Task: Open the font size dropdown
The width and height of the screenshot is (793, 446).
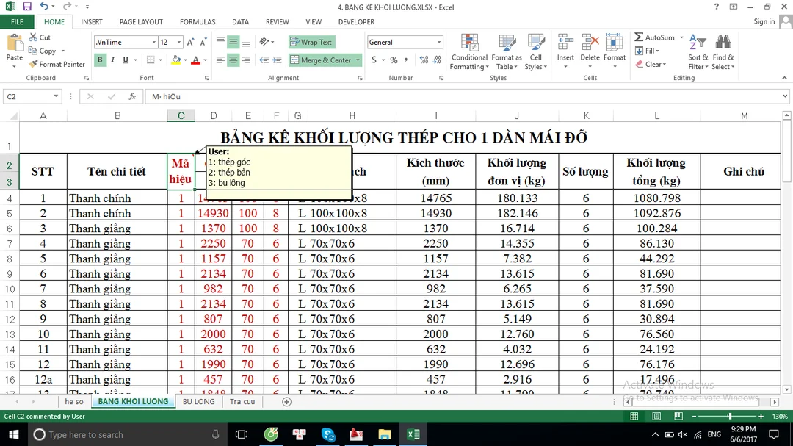Action: (178, 42)
